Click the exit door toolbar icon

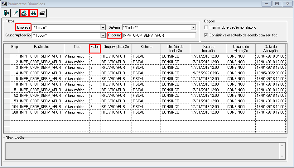click(x=6, y=13)
